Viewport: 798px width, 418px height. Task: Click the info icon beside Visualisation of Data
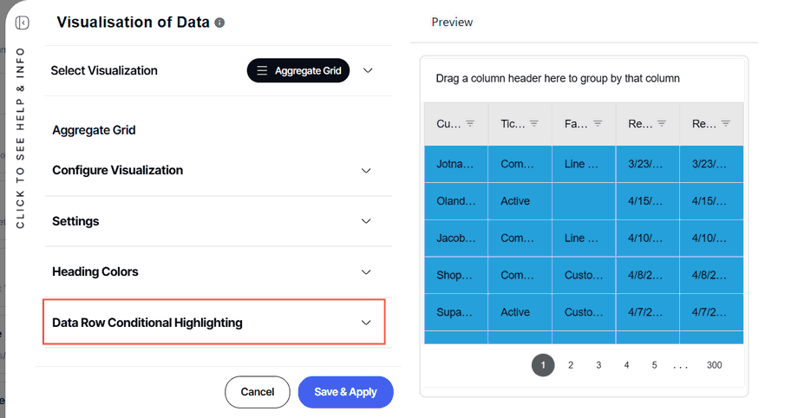coord(220,23)
